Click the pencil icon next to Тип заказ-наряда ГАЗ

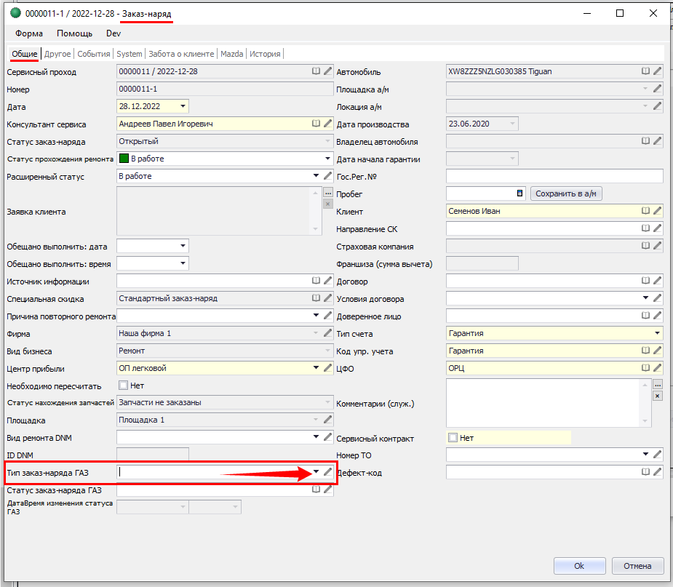pos(328,472)
